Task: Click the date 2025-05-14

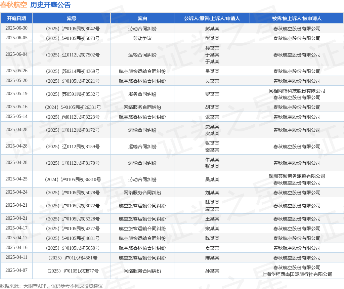Action: pyautogui.click(x=16, y=116)
